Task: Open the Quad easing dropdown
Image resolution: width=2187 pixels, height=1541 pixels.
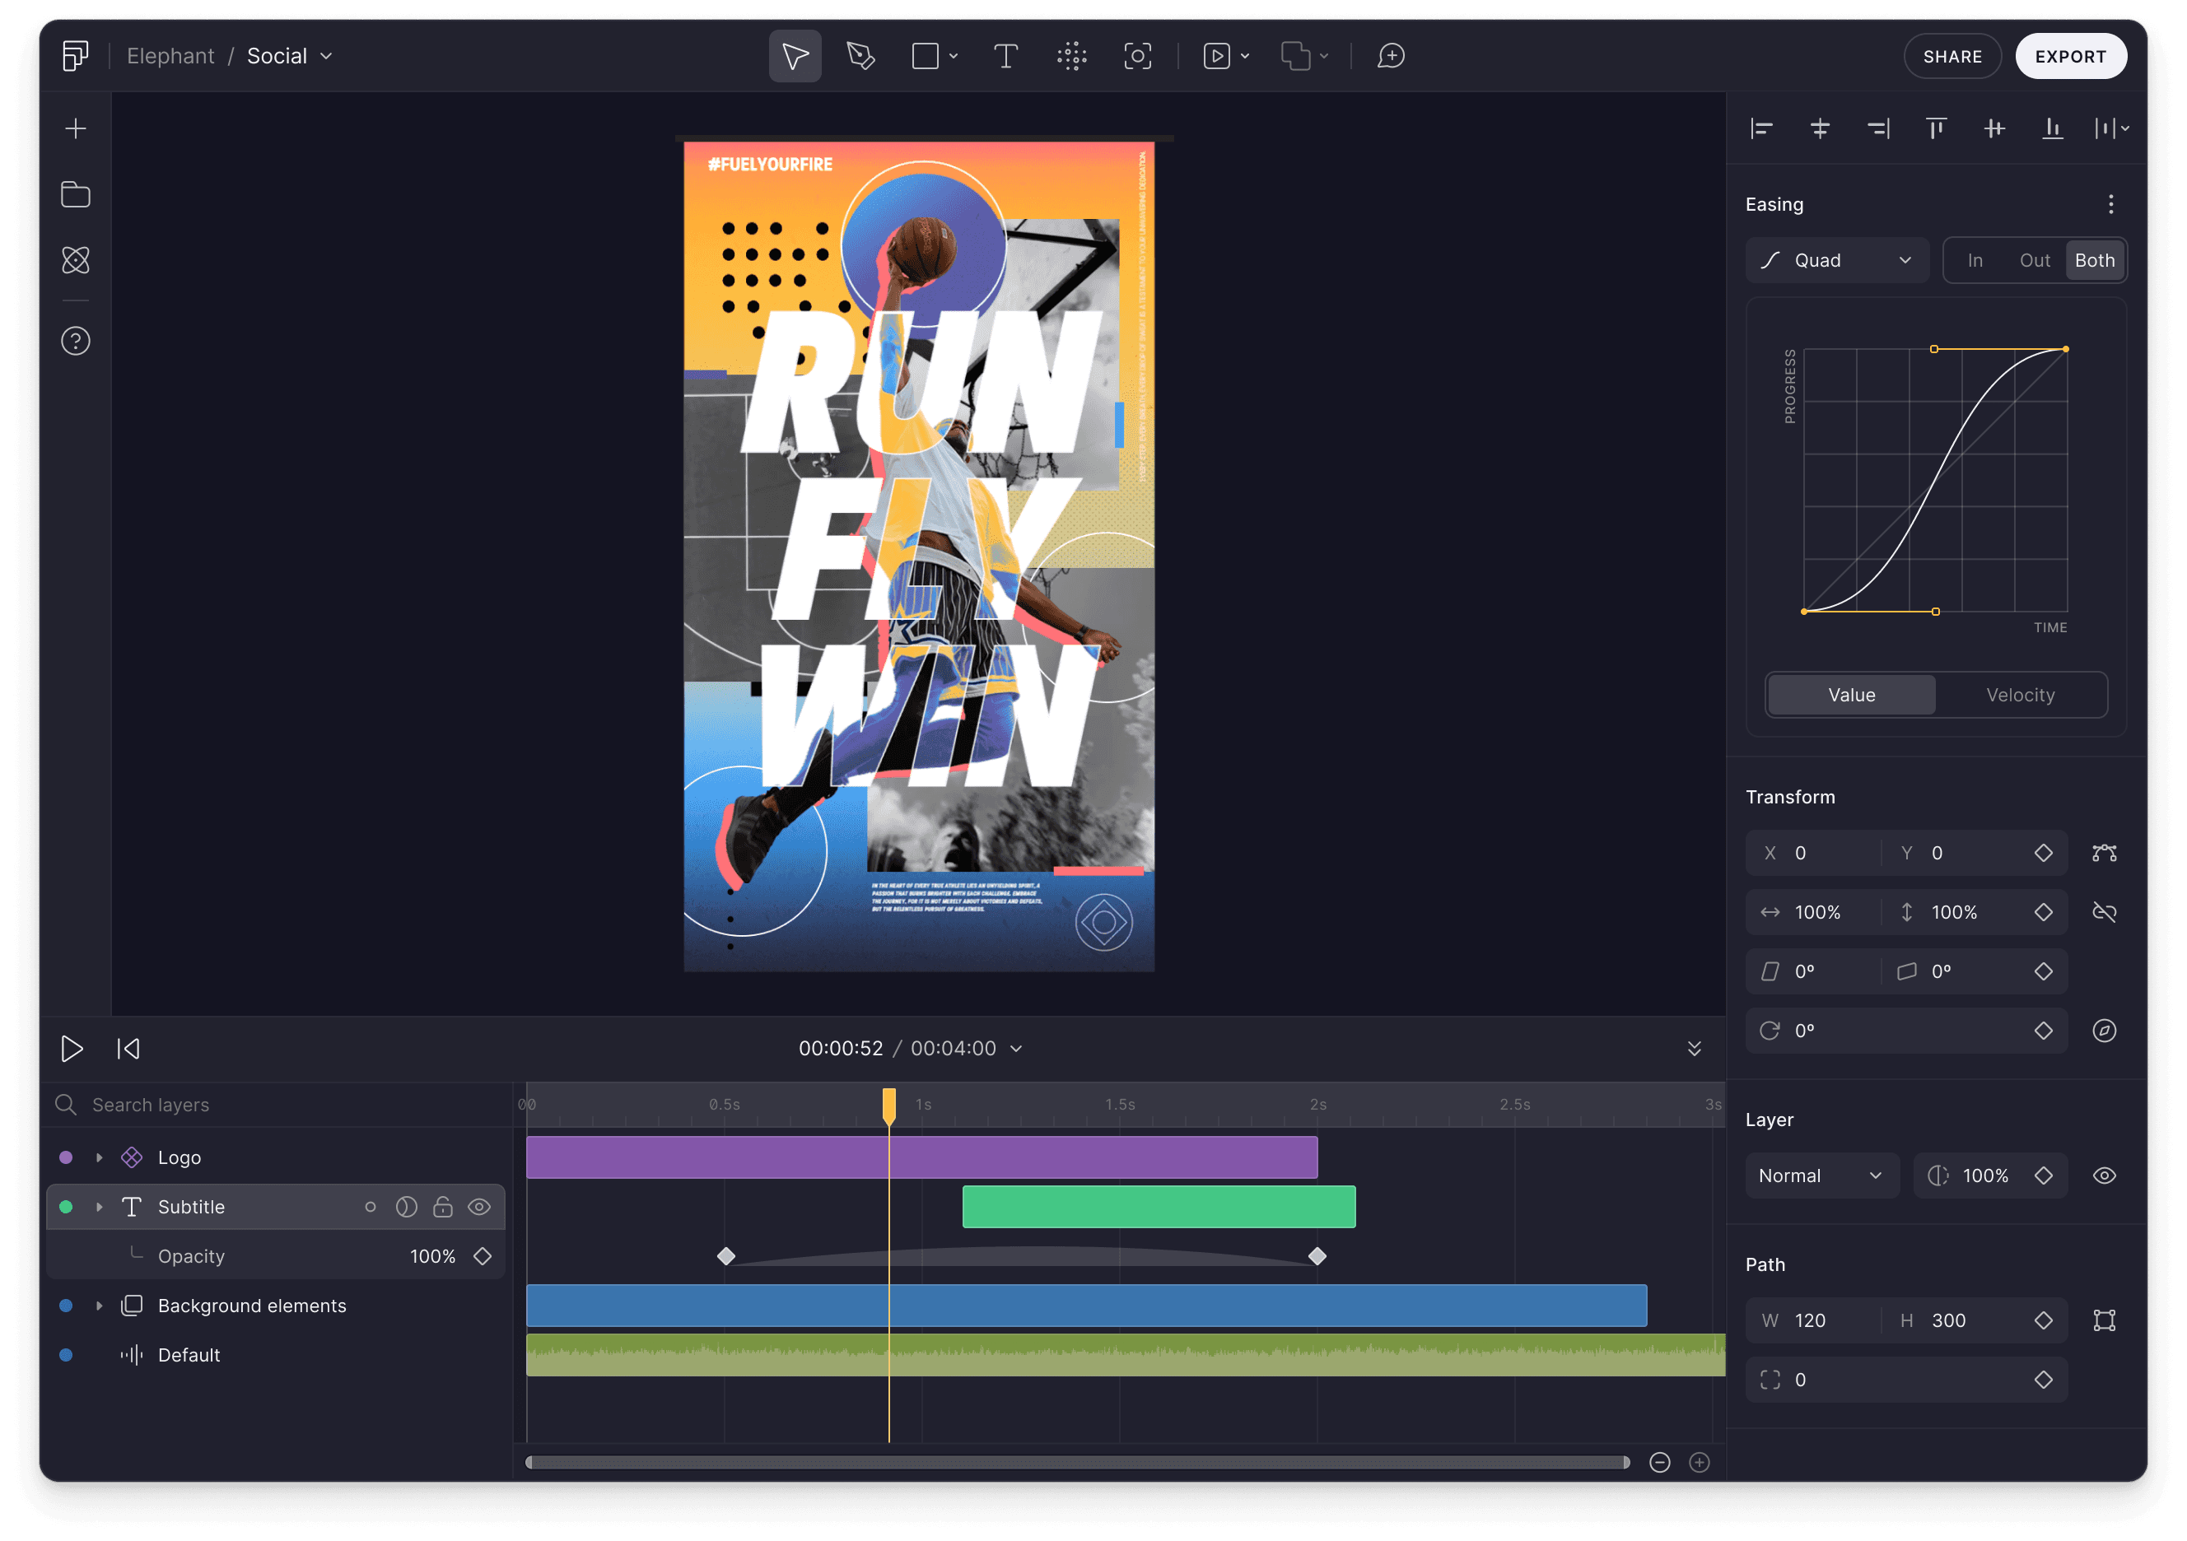Action: tap(1836, 259)
